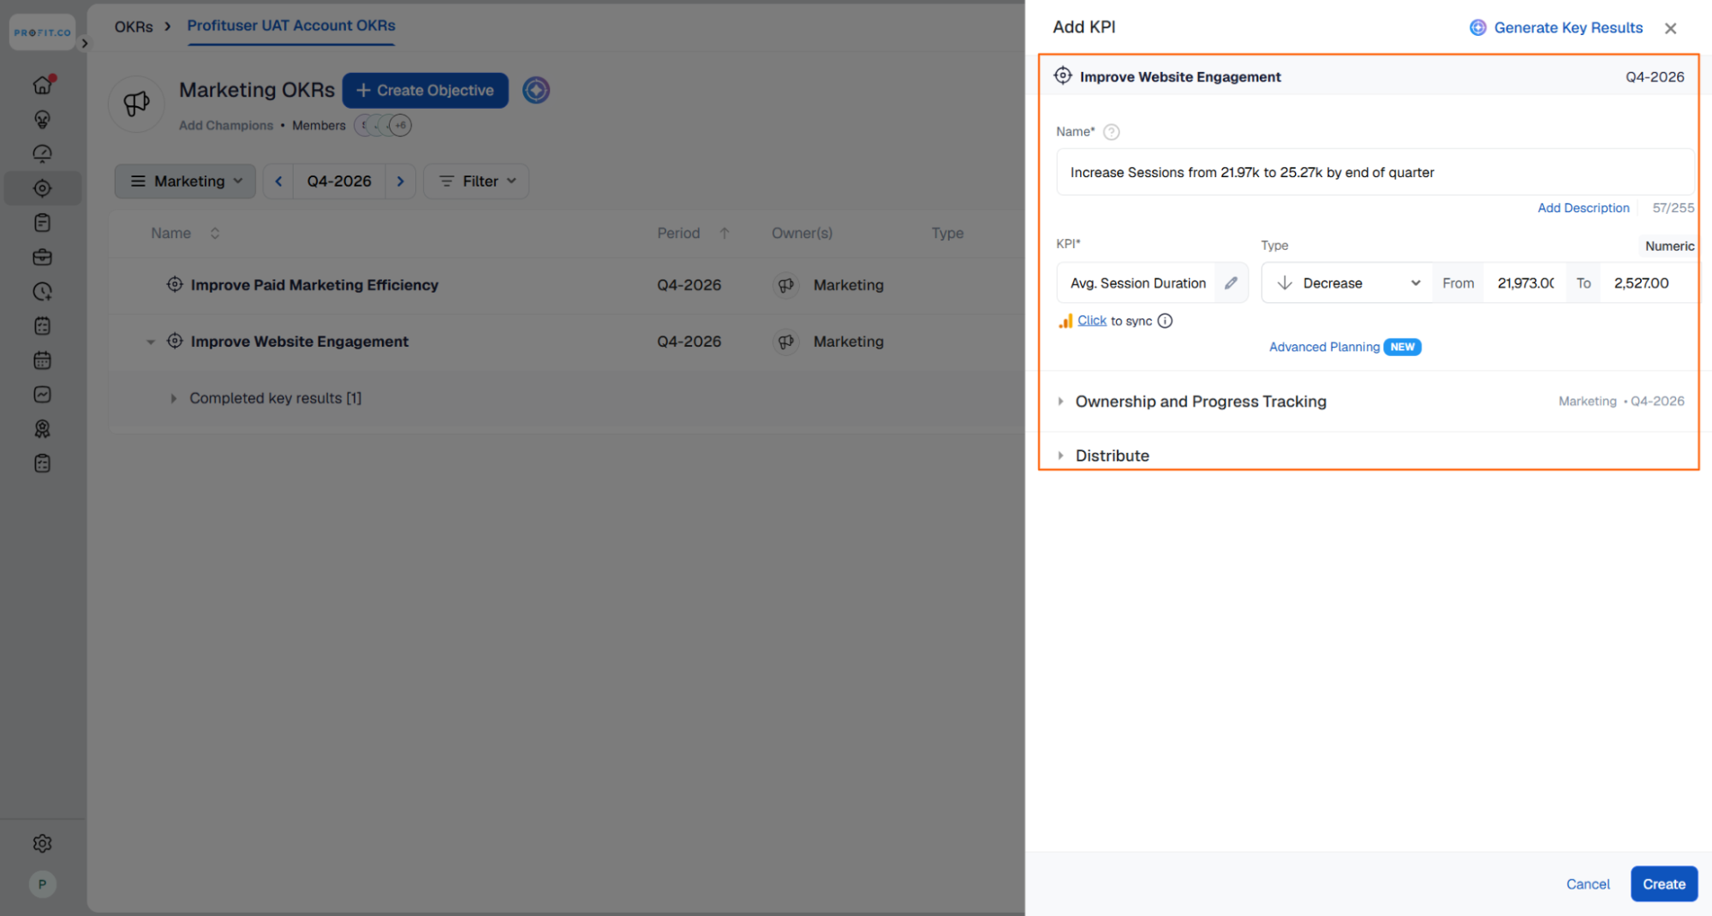
Task: Open the Marketing view dropdown
Action: coord(185,181)
